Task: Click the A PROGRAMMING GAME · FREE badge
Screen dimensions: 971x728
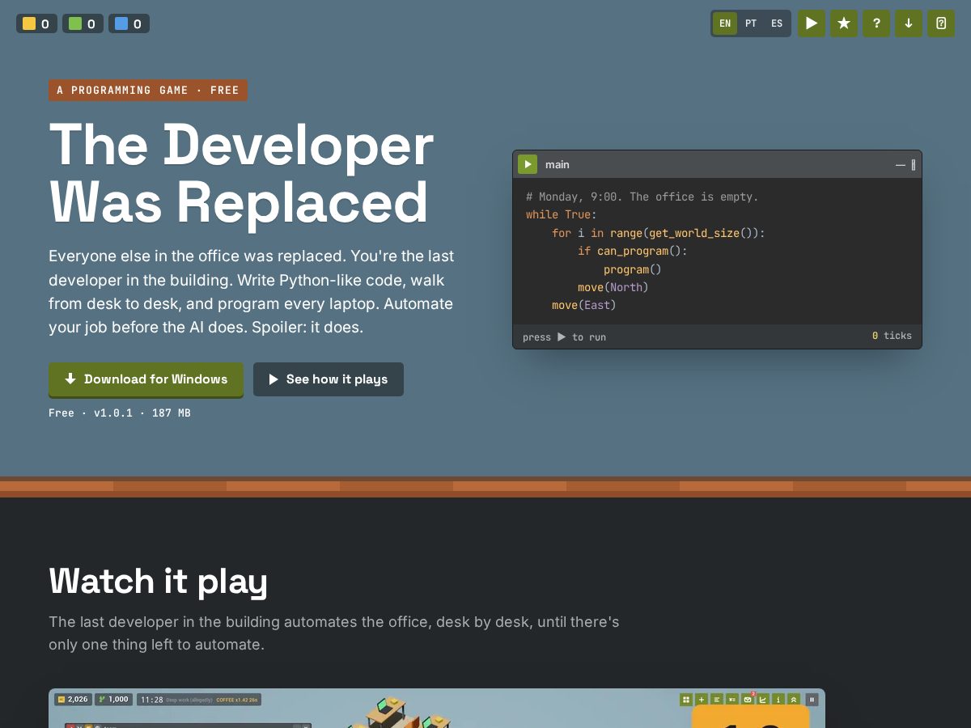Action: (x=148, y=91)
